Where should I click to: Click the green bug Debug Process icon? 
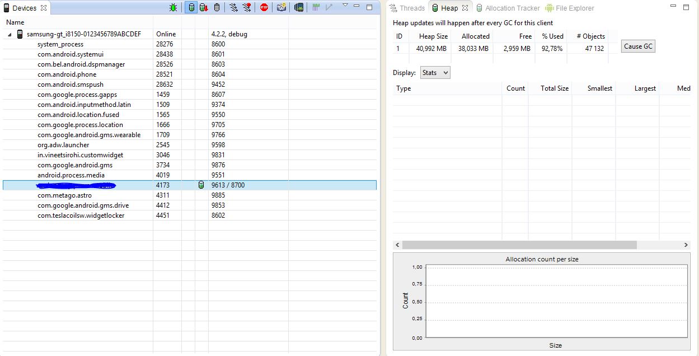pos(174,7)
